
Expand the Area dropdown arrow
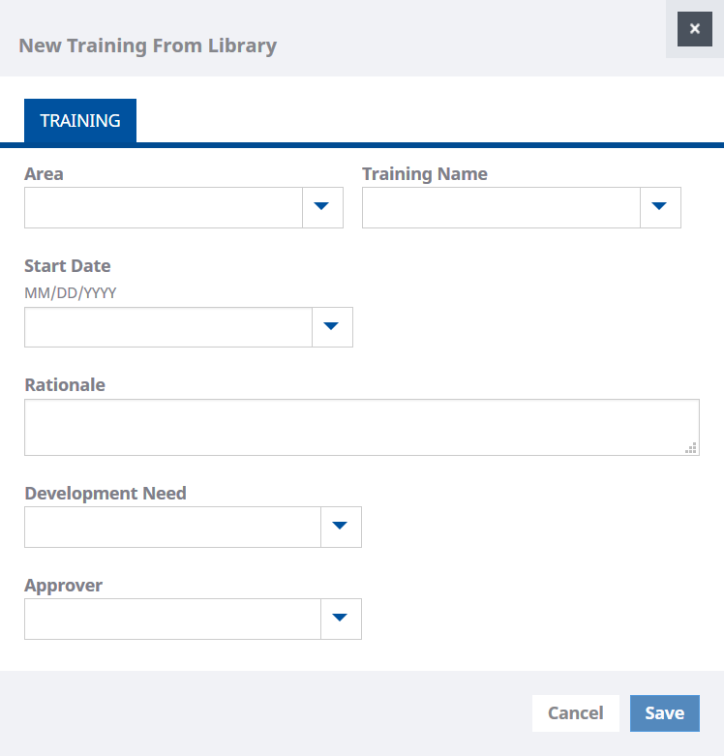pyautogui.click(x=322, y=207)
